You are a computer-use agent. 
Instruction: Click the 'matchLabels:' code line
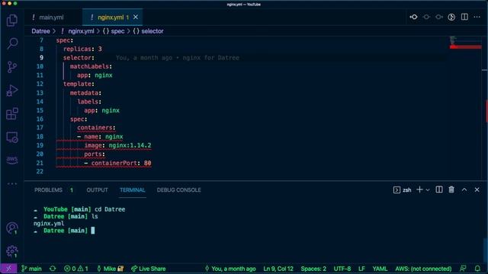click(x=91, y=66)
